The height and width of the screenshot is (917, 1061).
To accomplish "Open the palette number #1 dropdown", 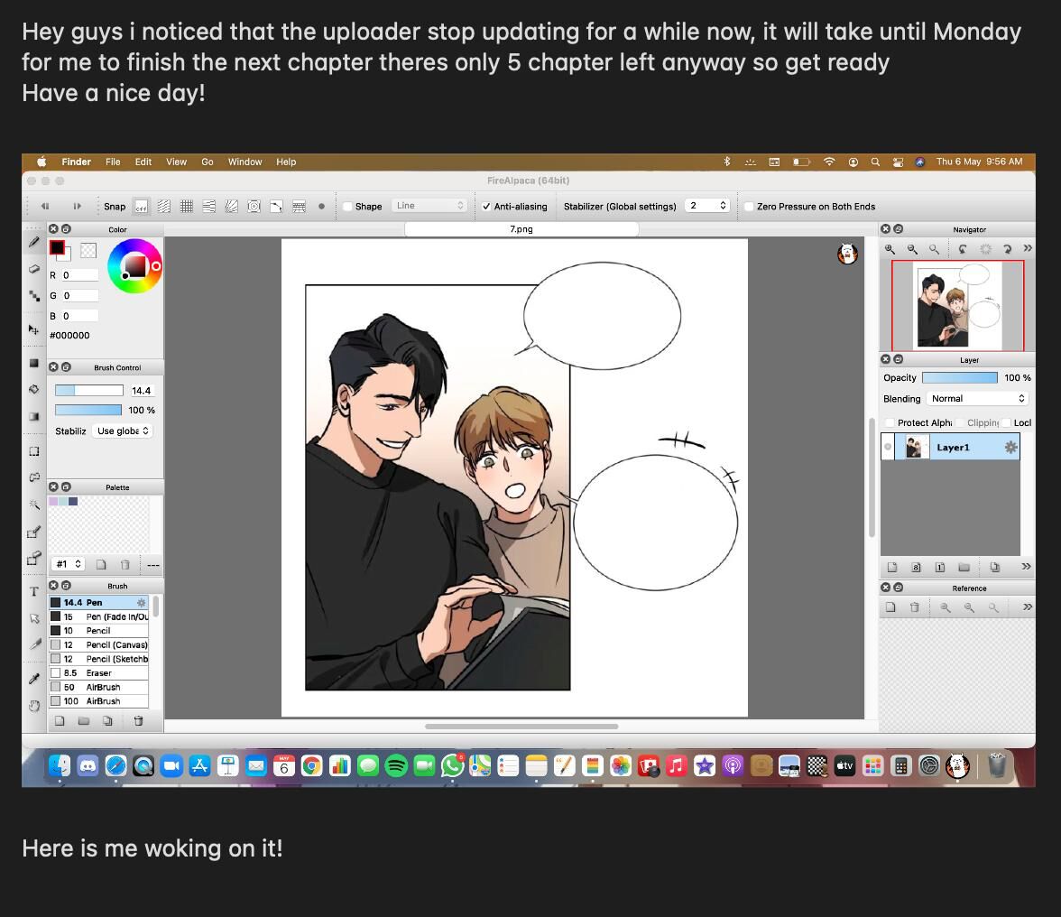I will [69, 564].
